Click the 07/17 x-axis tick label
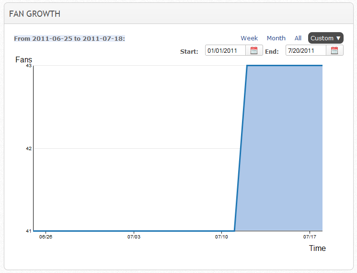Image resolution: width=357 pixels, height=273 pixels. (310, 237)
